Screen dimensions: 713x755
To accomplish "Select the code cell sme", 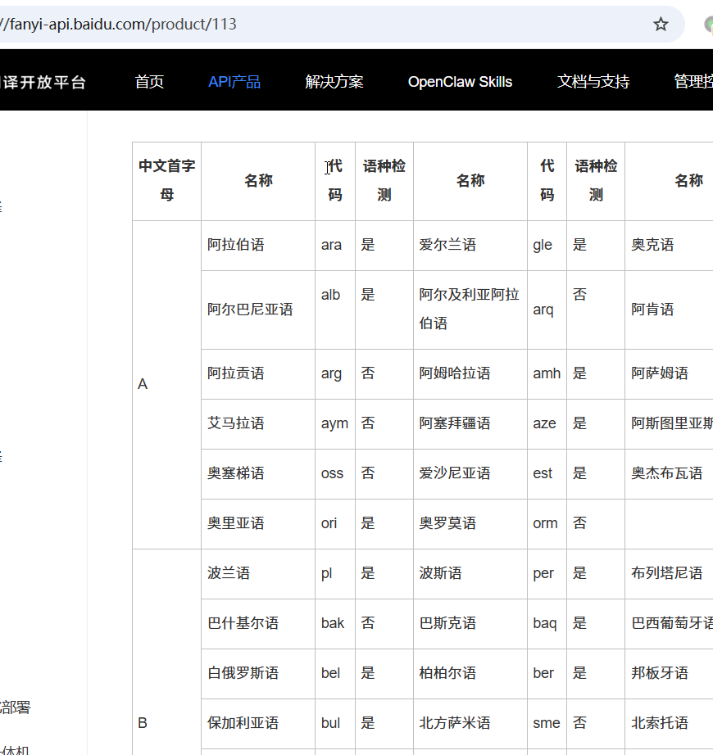I will (x=547, y=724).
